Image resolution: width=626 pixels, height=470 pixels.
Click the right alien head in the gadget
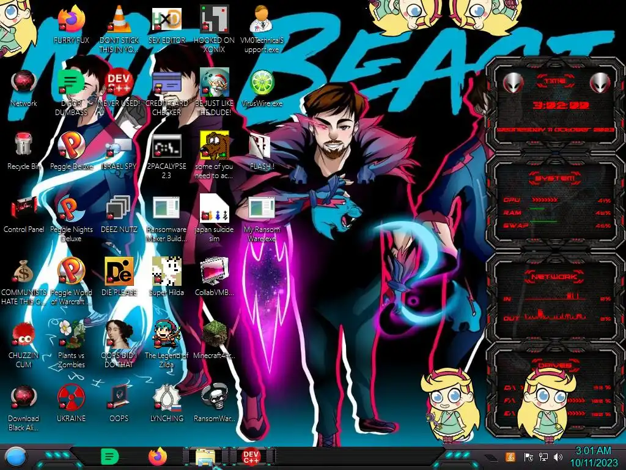click(600, 83)
